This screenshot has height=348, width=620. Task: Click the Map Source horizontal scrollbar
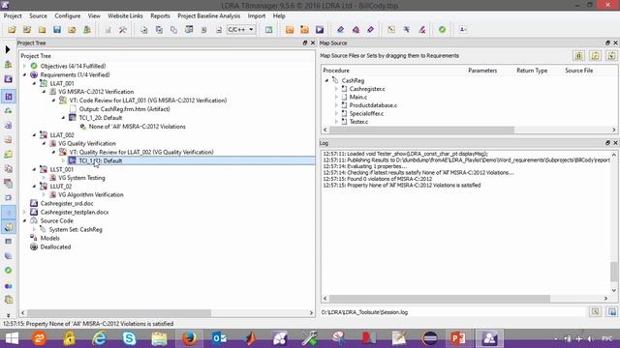(421, 130)
